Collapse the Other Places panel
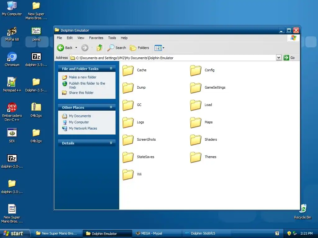 click(x=111, y=107)
